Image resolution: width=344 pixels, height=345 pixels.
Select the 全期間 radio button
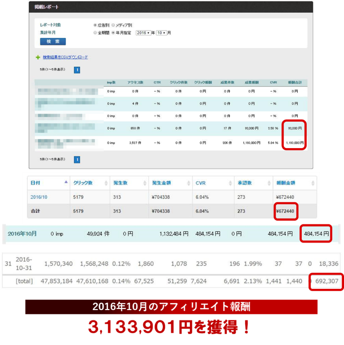tap(95, 33)
